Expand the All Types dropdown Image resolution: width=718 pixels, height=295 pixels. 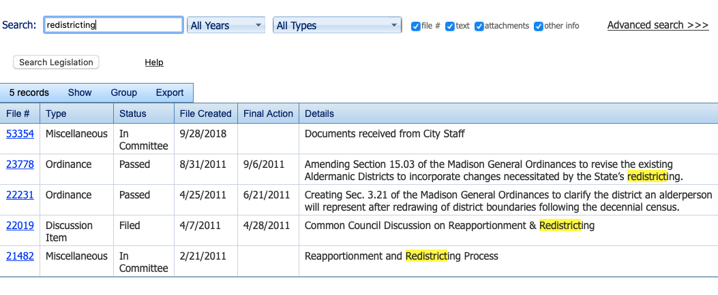[337, 26]
